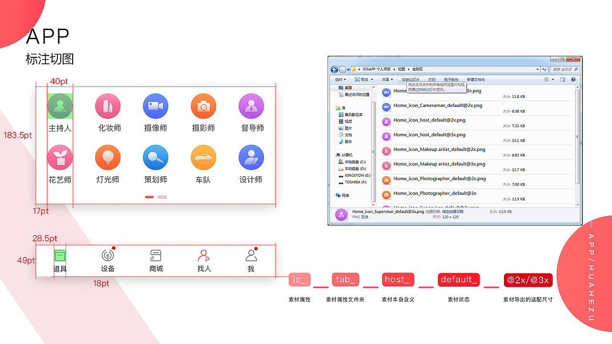The image size is (612, 344).
Task: Open 文档 documents library
Action: pos(345,135)
